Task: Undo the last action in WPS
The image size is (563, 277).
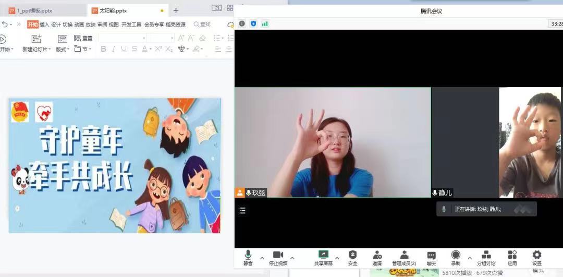Action: click(x=5, y=25)
